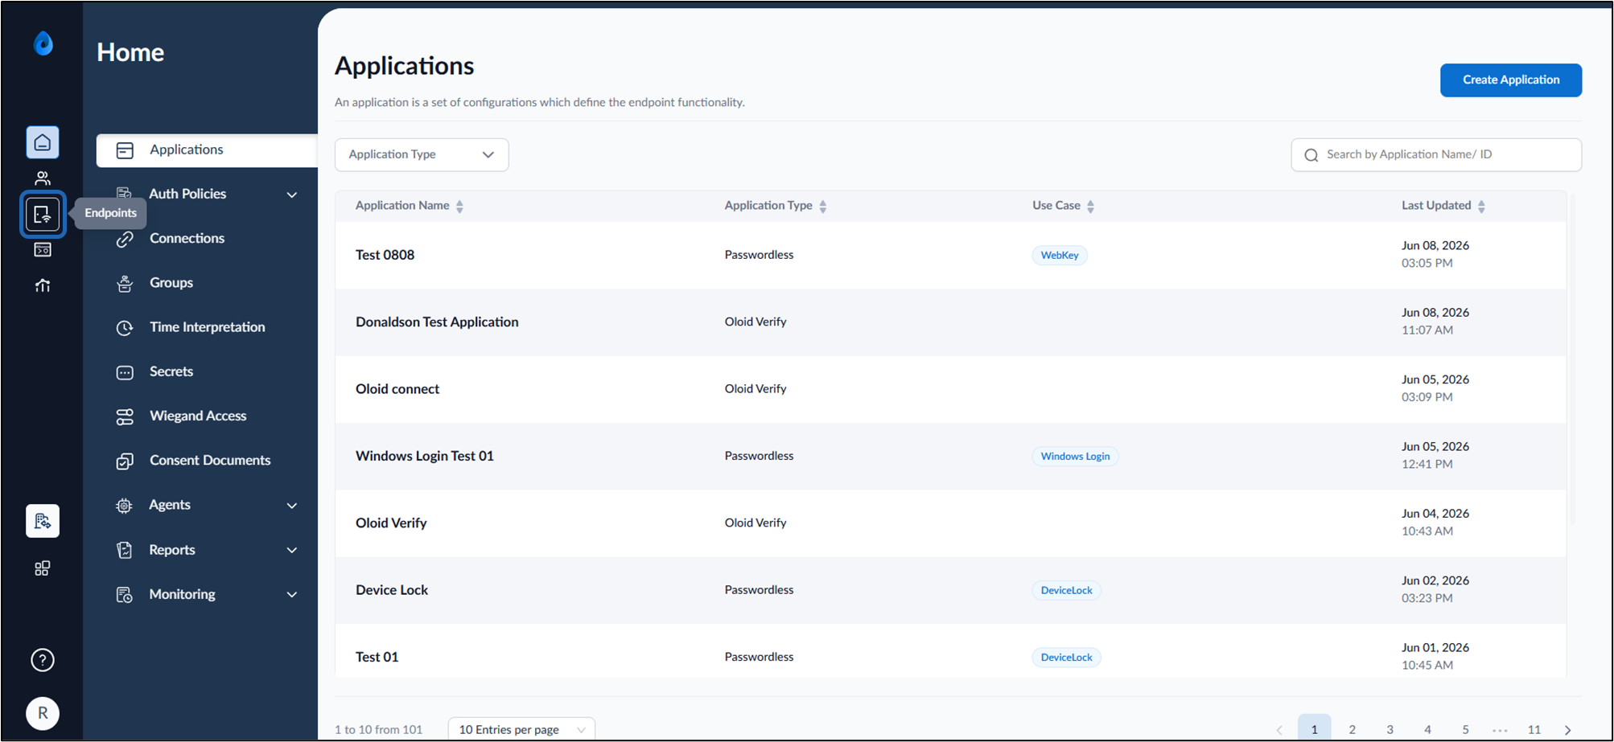This screenshot has height=742, width=1614.
Task: Click the Agents gear icon
Action: [125, 506]
